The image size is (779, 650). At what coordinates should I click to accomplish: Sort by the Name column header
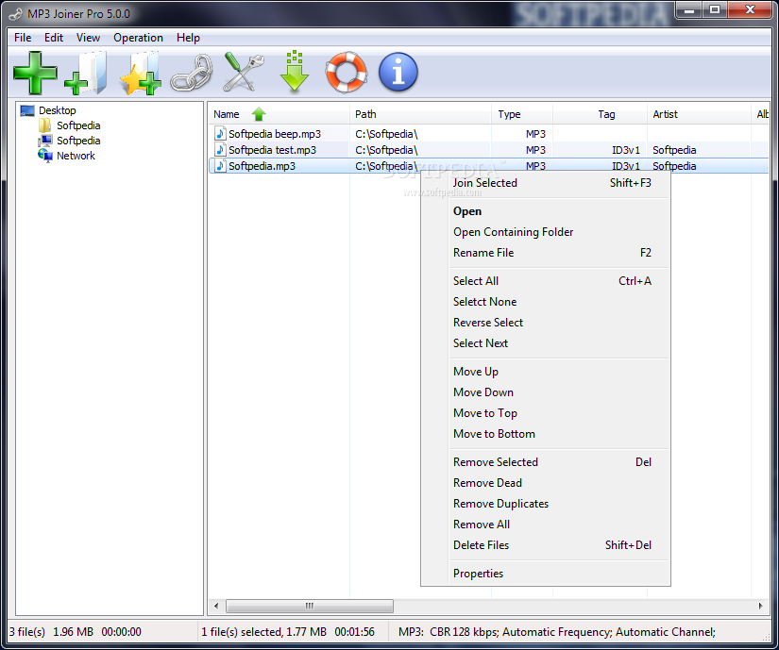click(x=279, y=114)
